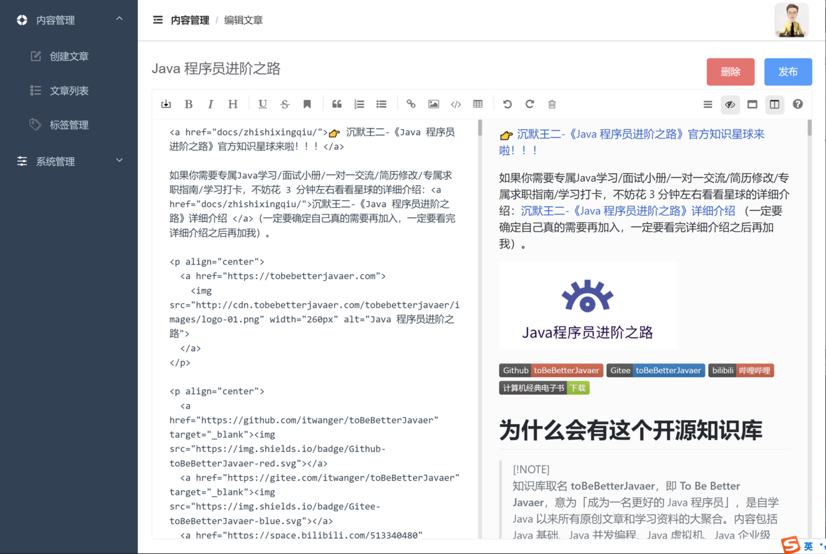Insert a blockquote with quote icon
826x554 pixels.
(337, 104)
